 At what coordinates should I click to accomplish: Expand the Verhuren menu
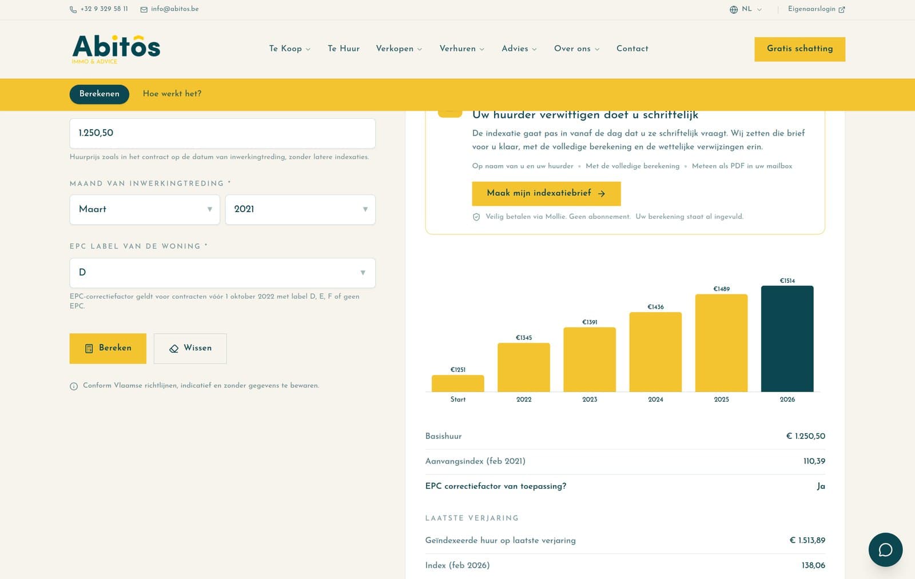(462, 49)
